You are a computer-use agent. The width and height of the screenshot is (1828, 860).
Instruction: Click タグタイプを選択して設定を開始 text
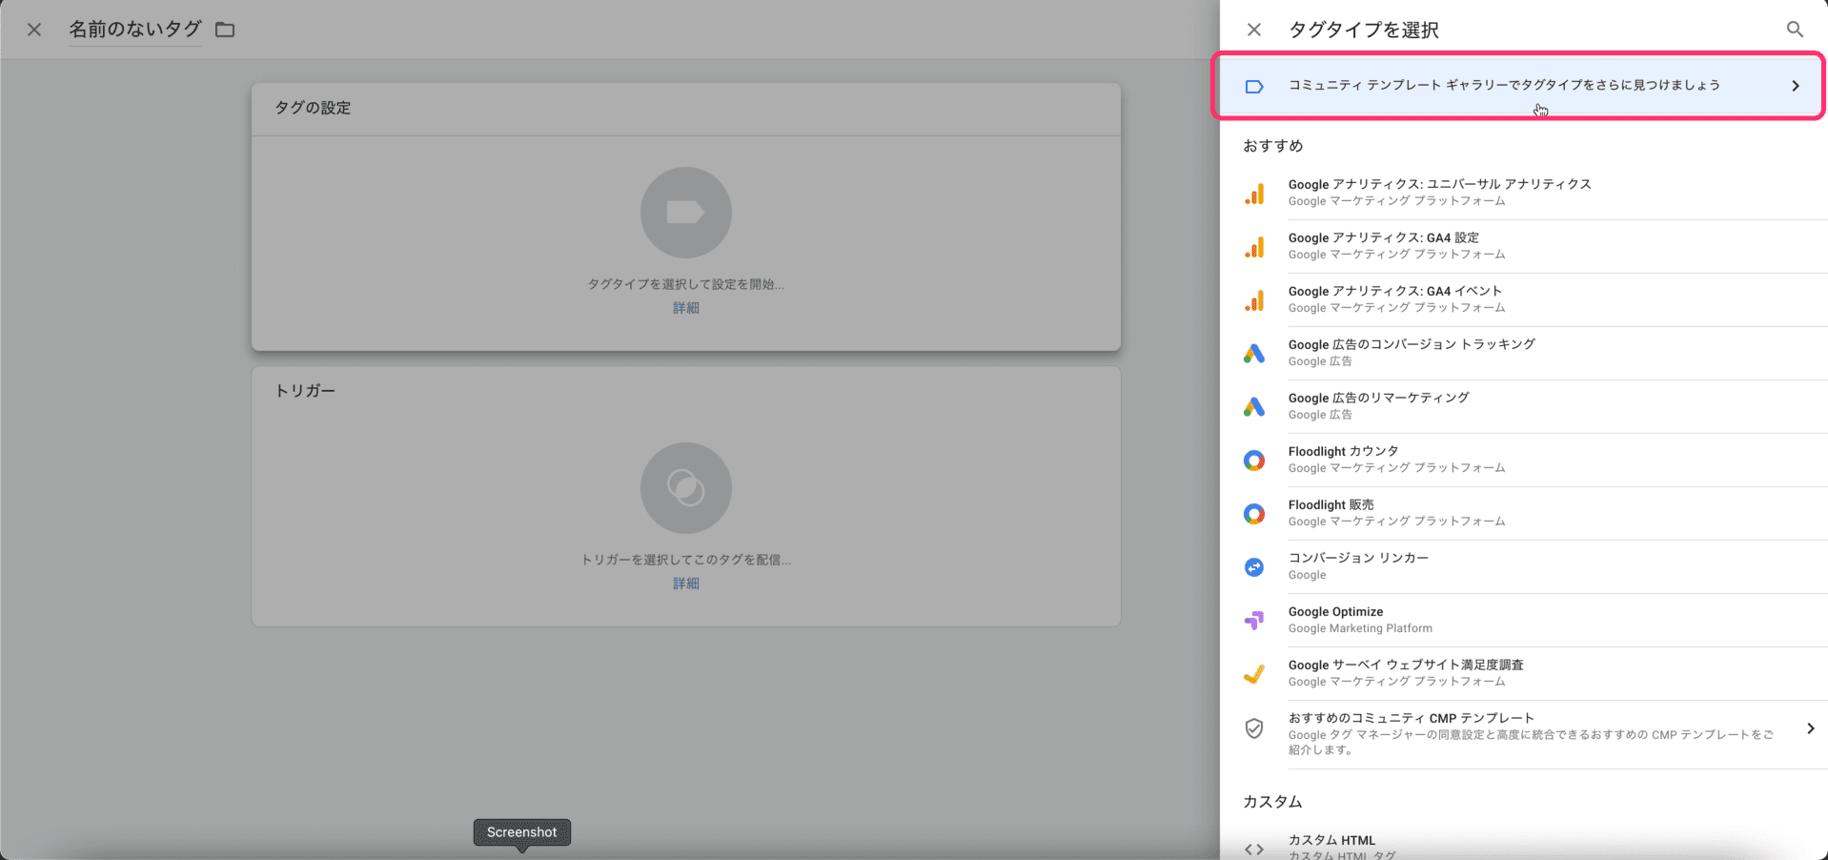[x=686, y=284]
